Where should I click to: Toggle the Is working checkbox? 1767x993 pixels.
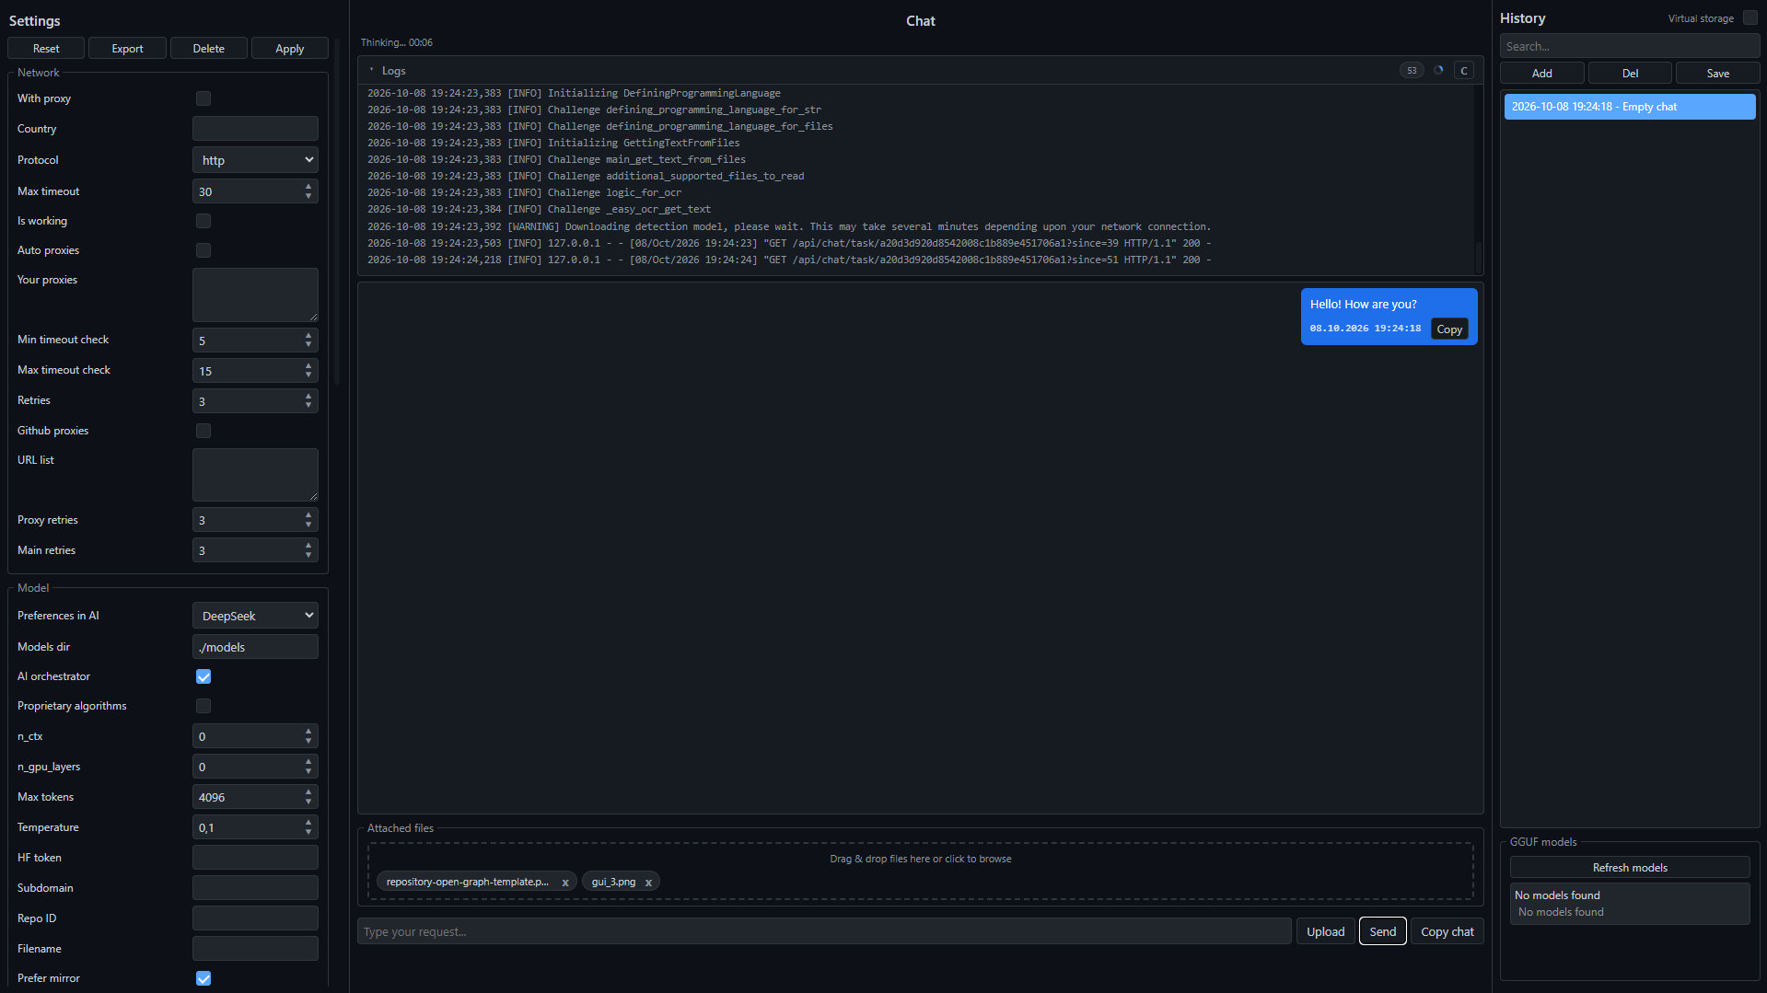tap(203, 221)
